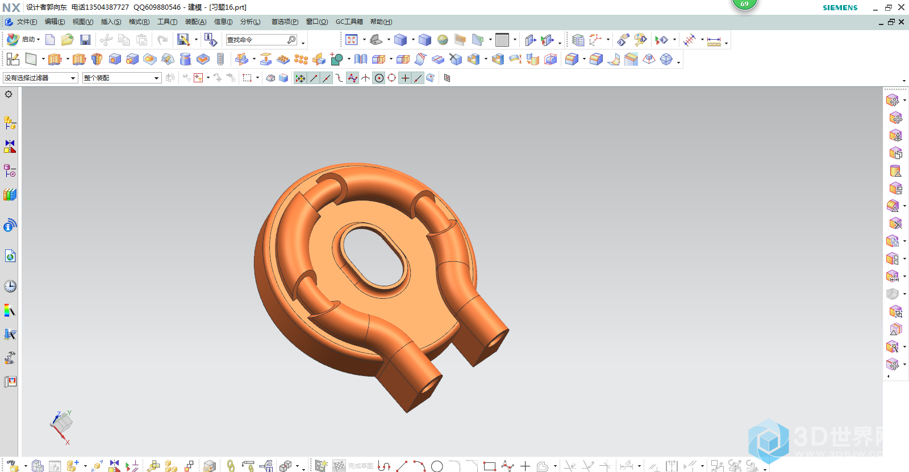This screenshot has height=472, width=909.
Task: Click the Profile curve tool in bottom toolbar
Action: tap(384, 466)
